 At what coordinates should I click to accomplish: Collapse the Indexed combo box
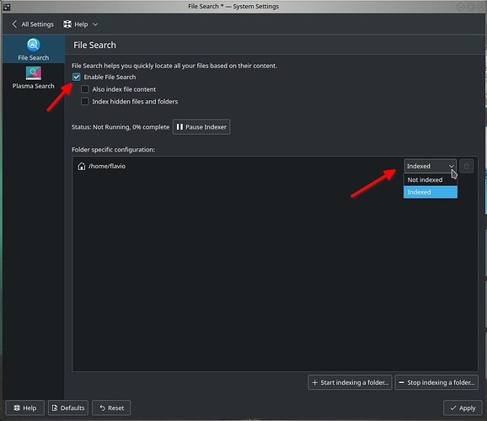click(x=431, y=166)
